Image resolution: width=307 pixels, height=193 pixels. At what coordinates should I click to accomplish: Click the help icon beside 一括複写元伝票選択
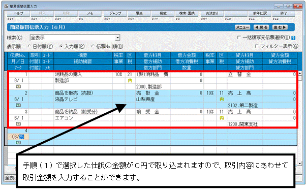[293, 38]
